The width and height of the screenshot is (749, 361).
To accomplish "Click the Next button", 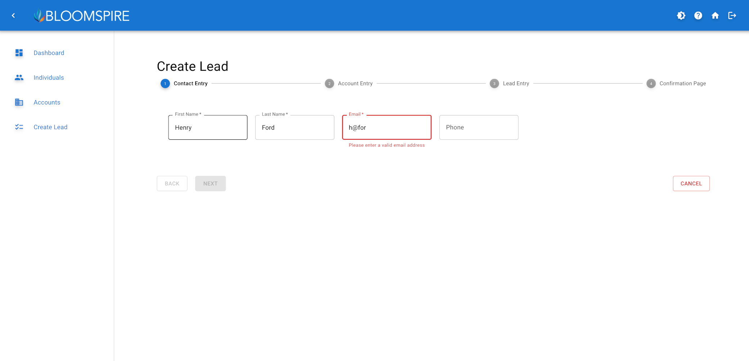I will (210, 184).
